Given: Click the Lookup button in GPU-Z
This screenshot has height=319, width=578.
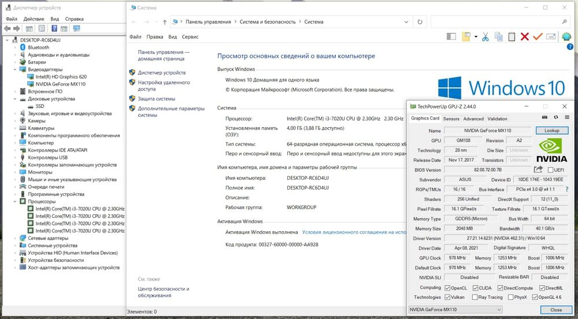Looking at the screenshot, I should [x=551, y=131].
